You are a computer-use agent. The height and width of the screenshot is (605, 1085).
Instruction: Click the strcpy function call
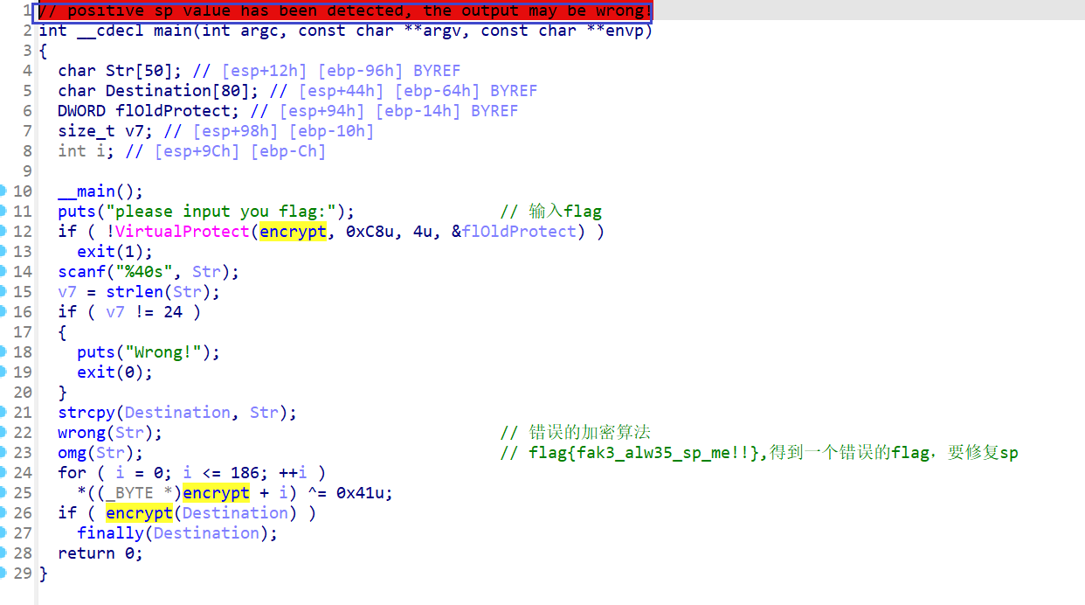[86, 413]
